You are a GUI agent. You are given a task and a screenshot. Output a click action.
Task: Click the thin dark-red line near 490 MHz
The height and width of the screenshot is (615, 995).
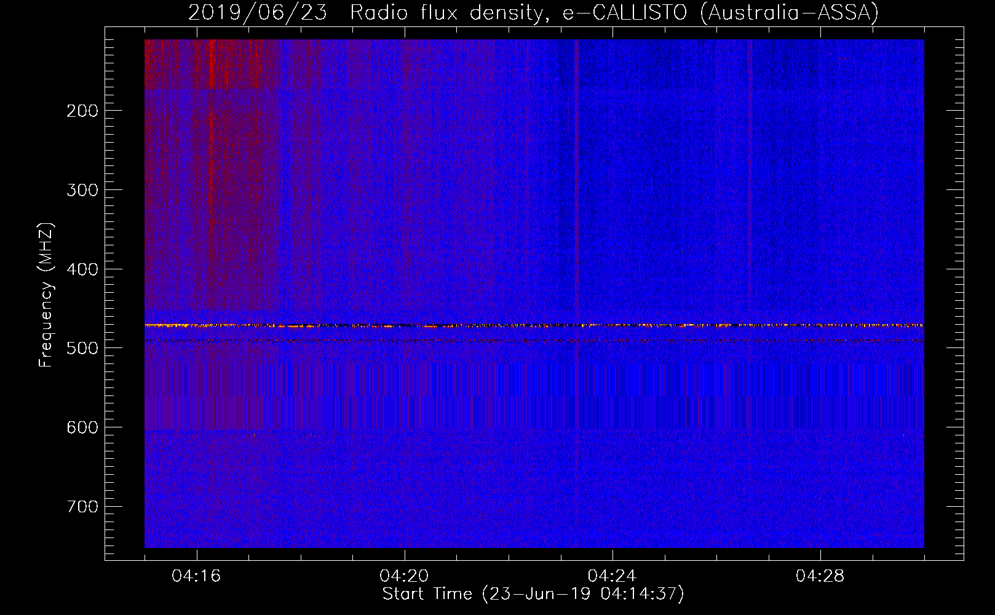534,340
